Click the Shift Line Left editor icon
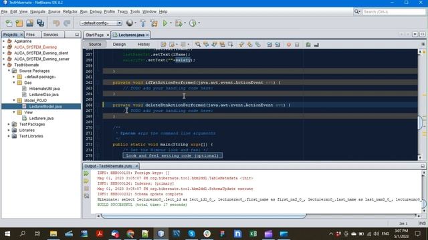The height and width of the screenshot is (240, 428). [270, 45]
